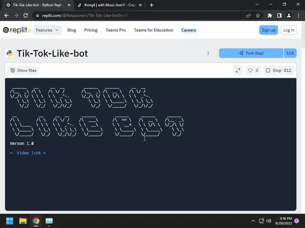The image size is (305, 228).
Task: Click the Chrome taskbar icon
Action: [x=36, y=221]
